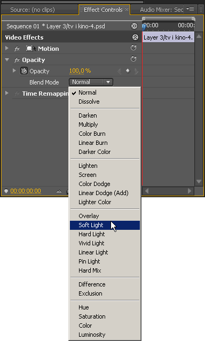Pick Linear Burn blend mode

tap(105, 143)
